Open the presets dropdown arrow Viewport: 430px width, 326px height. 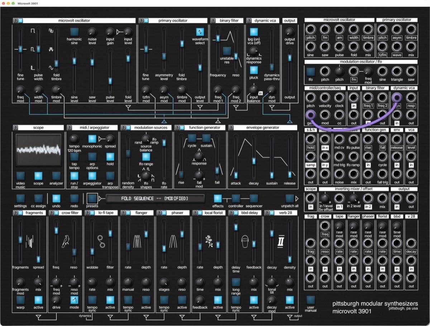(100, 198)
